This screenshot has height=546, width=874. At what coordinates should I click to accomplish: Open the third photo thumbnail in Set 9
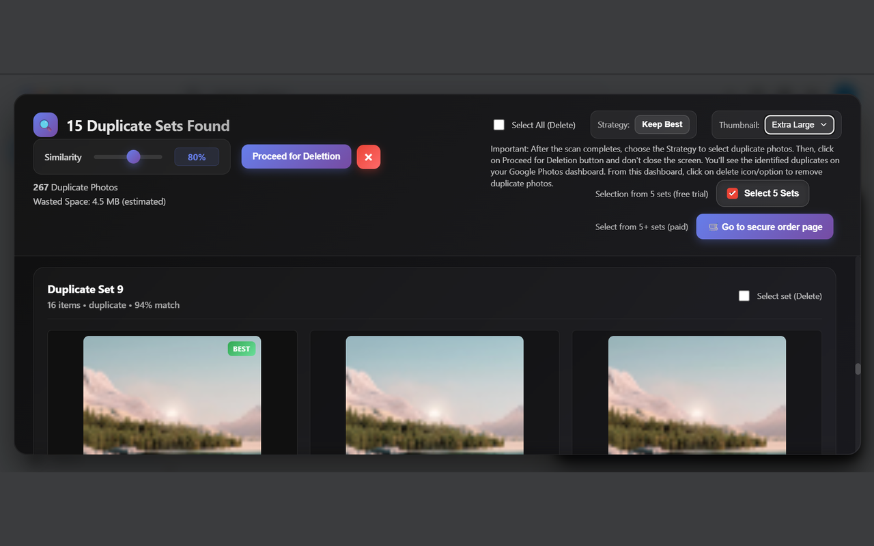697,394
